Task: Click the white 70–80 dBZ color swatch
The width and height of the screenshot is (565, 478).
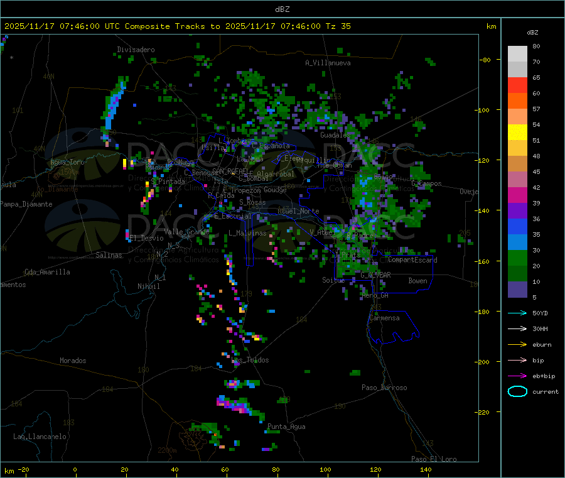Action: [x=517, y=54]
